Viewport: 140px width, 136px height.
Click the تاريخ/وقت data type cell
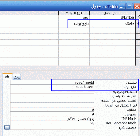[x=74, y=24]
